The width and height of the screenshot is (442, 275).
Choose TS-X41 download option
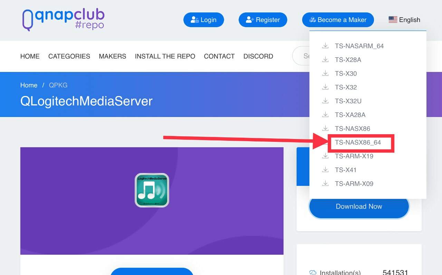(x=346, y=170)
